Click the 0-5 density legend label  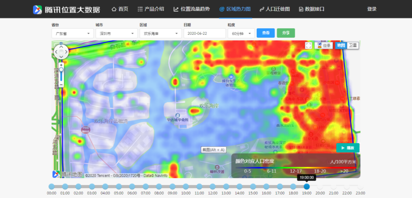coord(248,171)
